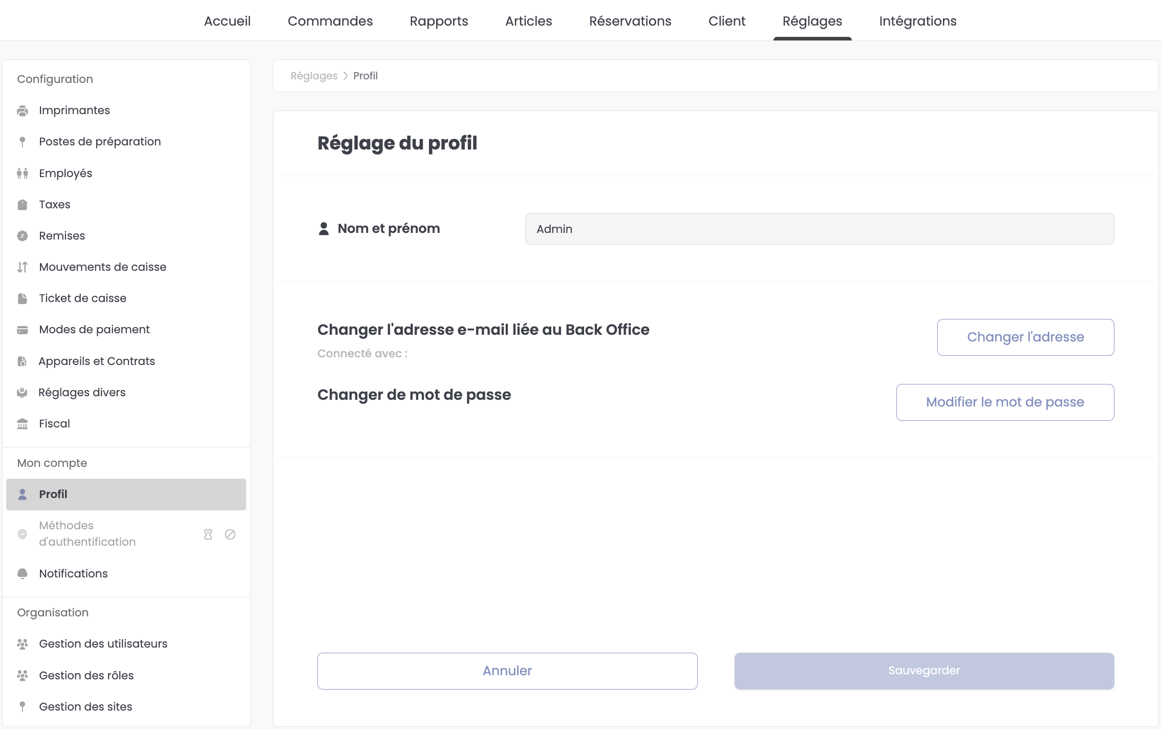
Task: Follow the Réglages breadcrumb link
Action: tap(314, 76)
